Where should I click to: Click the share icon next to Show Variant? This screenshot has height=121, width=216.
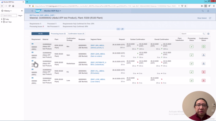point(210,18)
